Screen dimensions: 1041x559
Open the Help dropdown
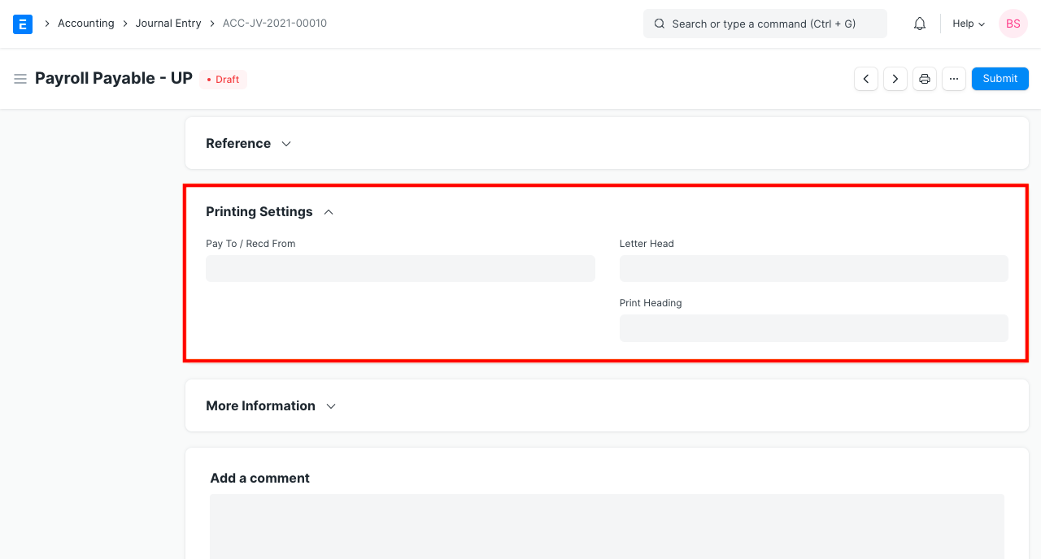(967, 24)
